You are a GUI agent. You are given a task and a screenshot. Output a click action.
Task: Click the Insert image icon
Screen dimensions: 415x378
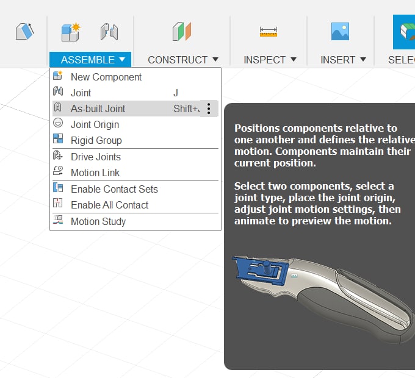coord(340,32)
